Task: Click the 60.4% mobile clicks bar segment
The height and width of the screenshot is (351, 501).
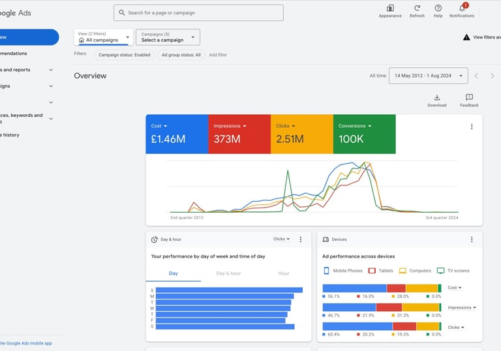Action: coord(357,326)
